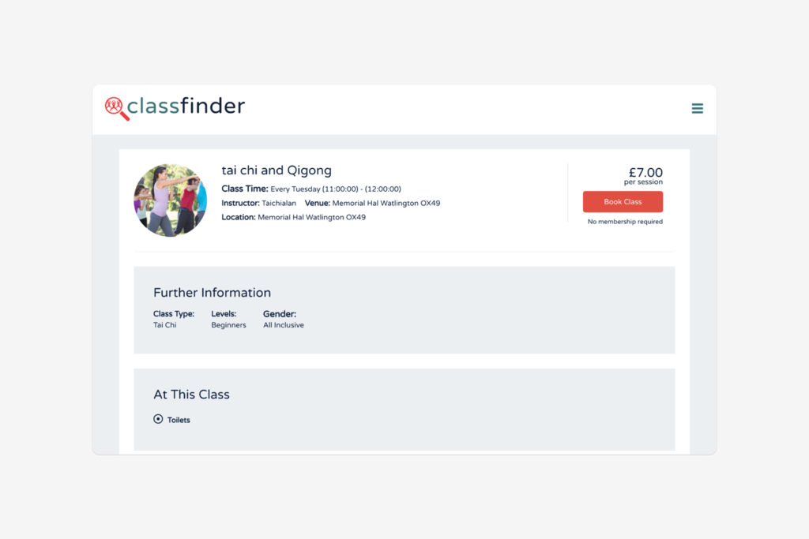Click the instructor name Taichialan
The height and width of the screenshot is (539, 809).
point(279,203)
